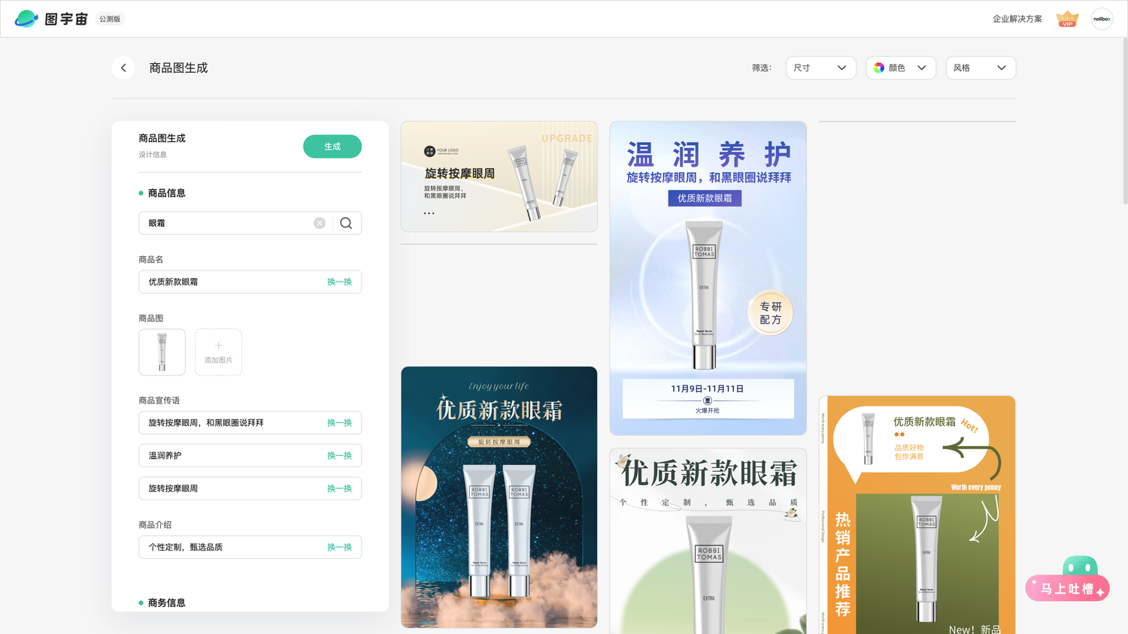Viewport: 1128px width, 634px height.
Task: Click 换一换 for 旋转按摩眼周，和黑眼圈说拜拜 slogan
Action: (339, 423)
